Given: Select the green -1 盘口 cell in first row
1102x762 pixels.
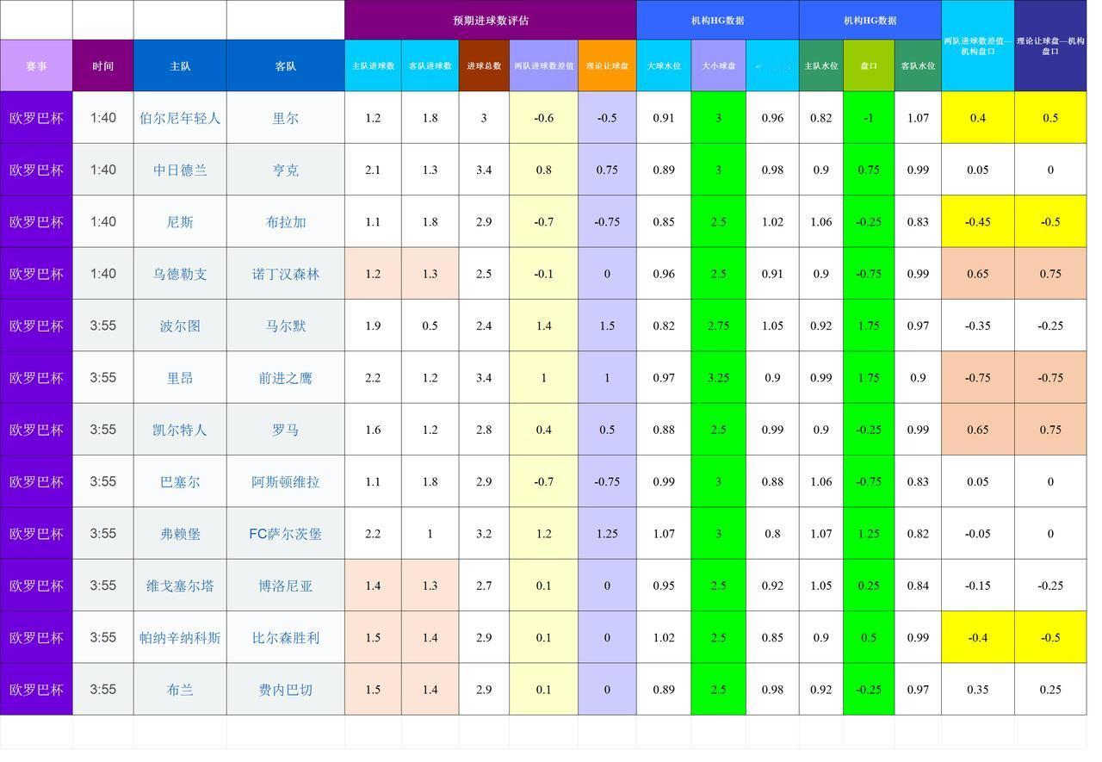Looking at the screenshot, I should click(x=869, y=117).
